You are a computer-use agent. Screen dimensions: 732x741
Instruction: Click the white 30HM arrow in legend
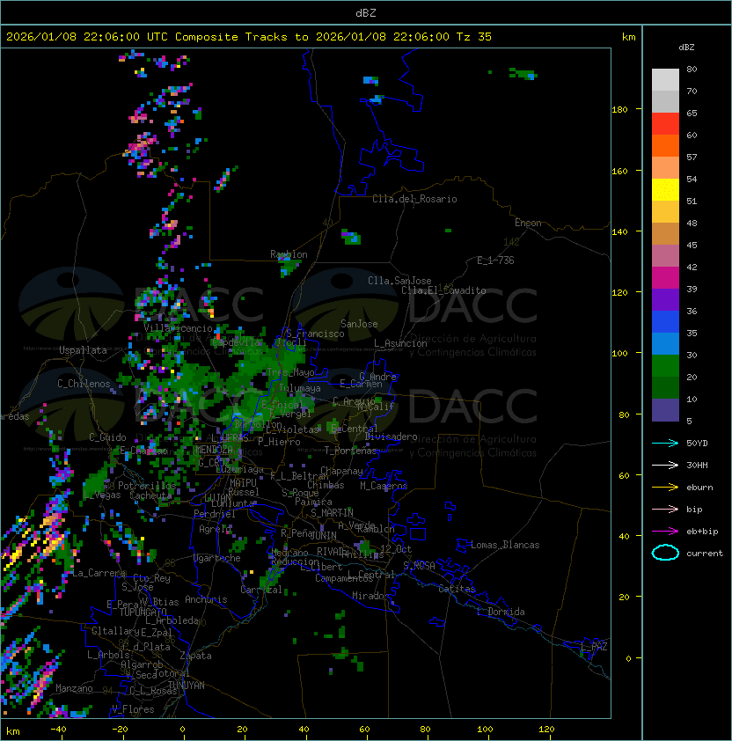(x=665, y=465)
